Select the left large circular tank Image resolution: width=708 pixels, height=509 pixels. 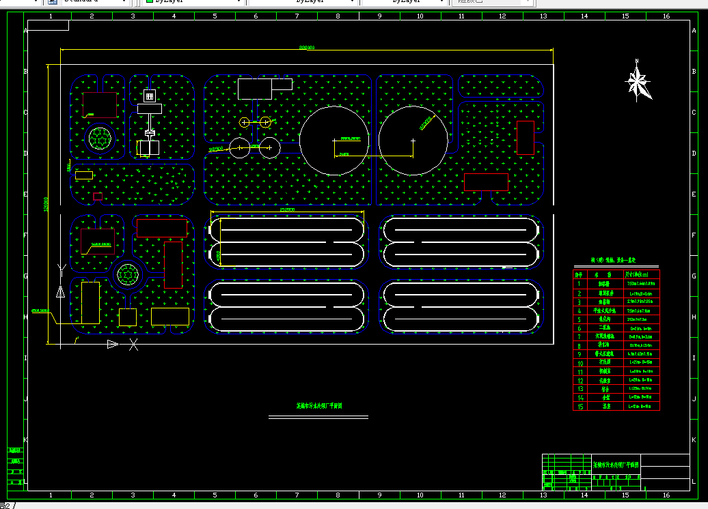334,141
